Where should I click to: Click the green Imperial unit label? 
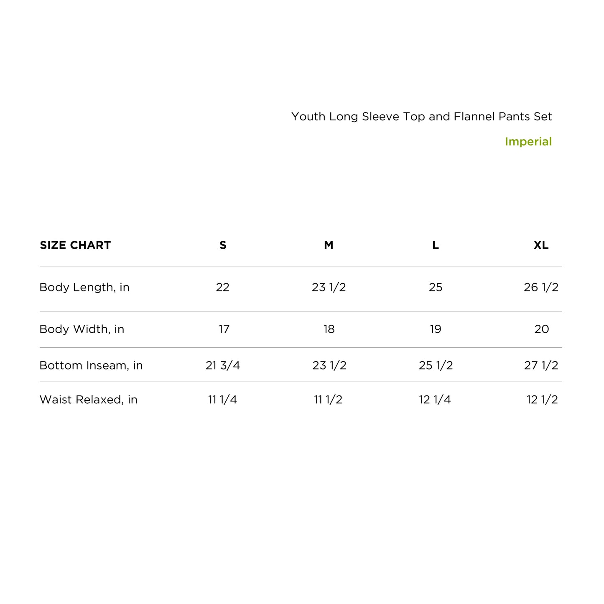pyautogui.click(x=528, y=142)
